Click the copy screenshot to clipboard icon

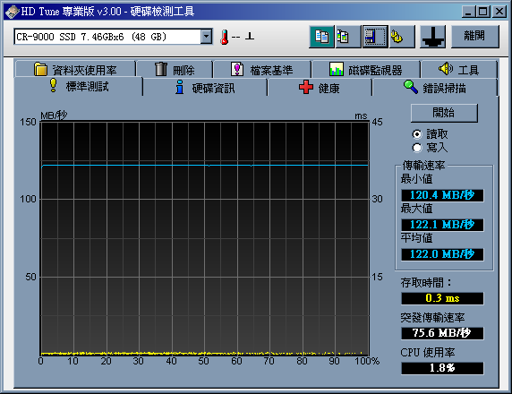348,37
